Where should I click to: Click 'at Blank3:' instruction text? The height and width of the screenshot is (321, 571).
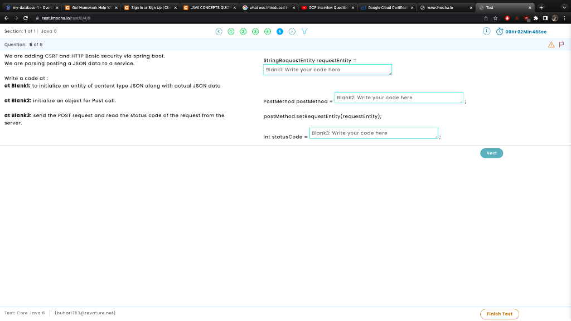point(17,115)
